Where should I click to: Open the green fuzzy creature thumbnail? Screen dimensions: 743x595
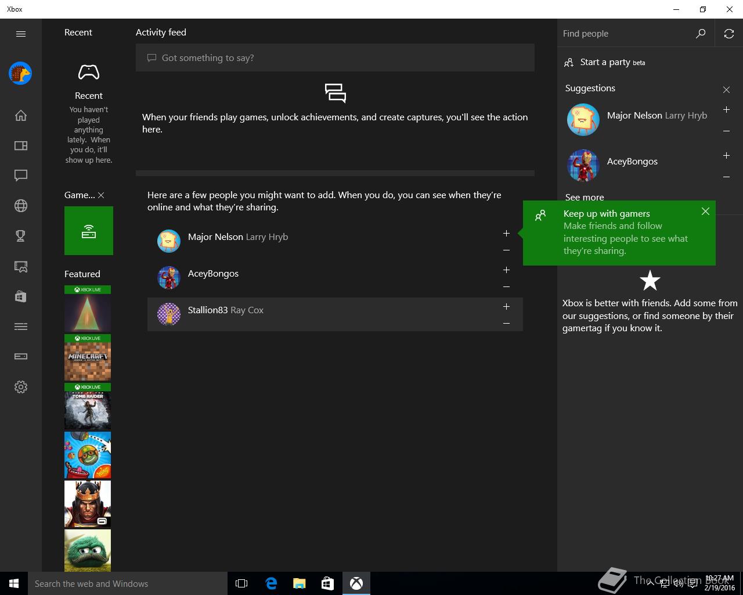pos(88,550)
